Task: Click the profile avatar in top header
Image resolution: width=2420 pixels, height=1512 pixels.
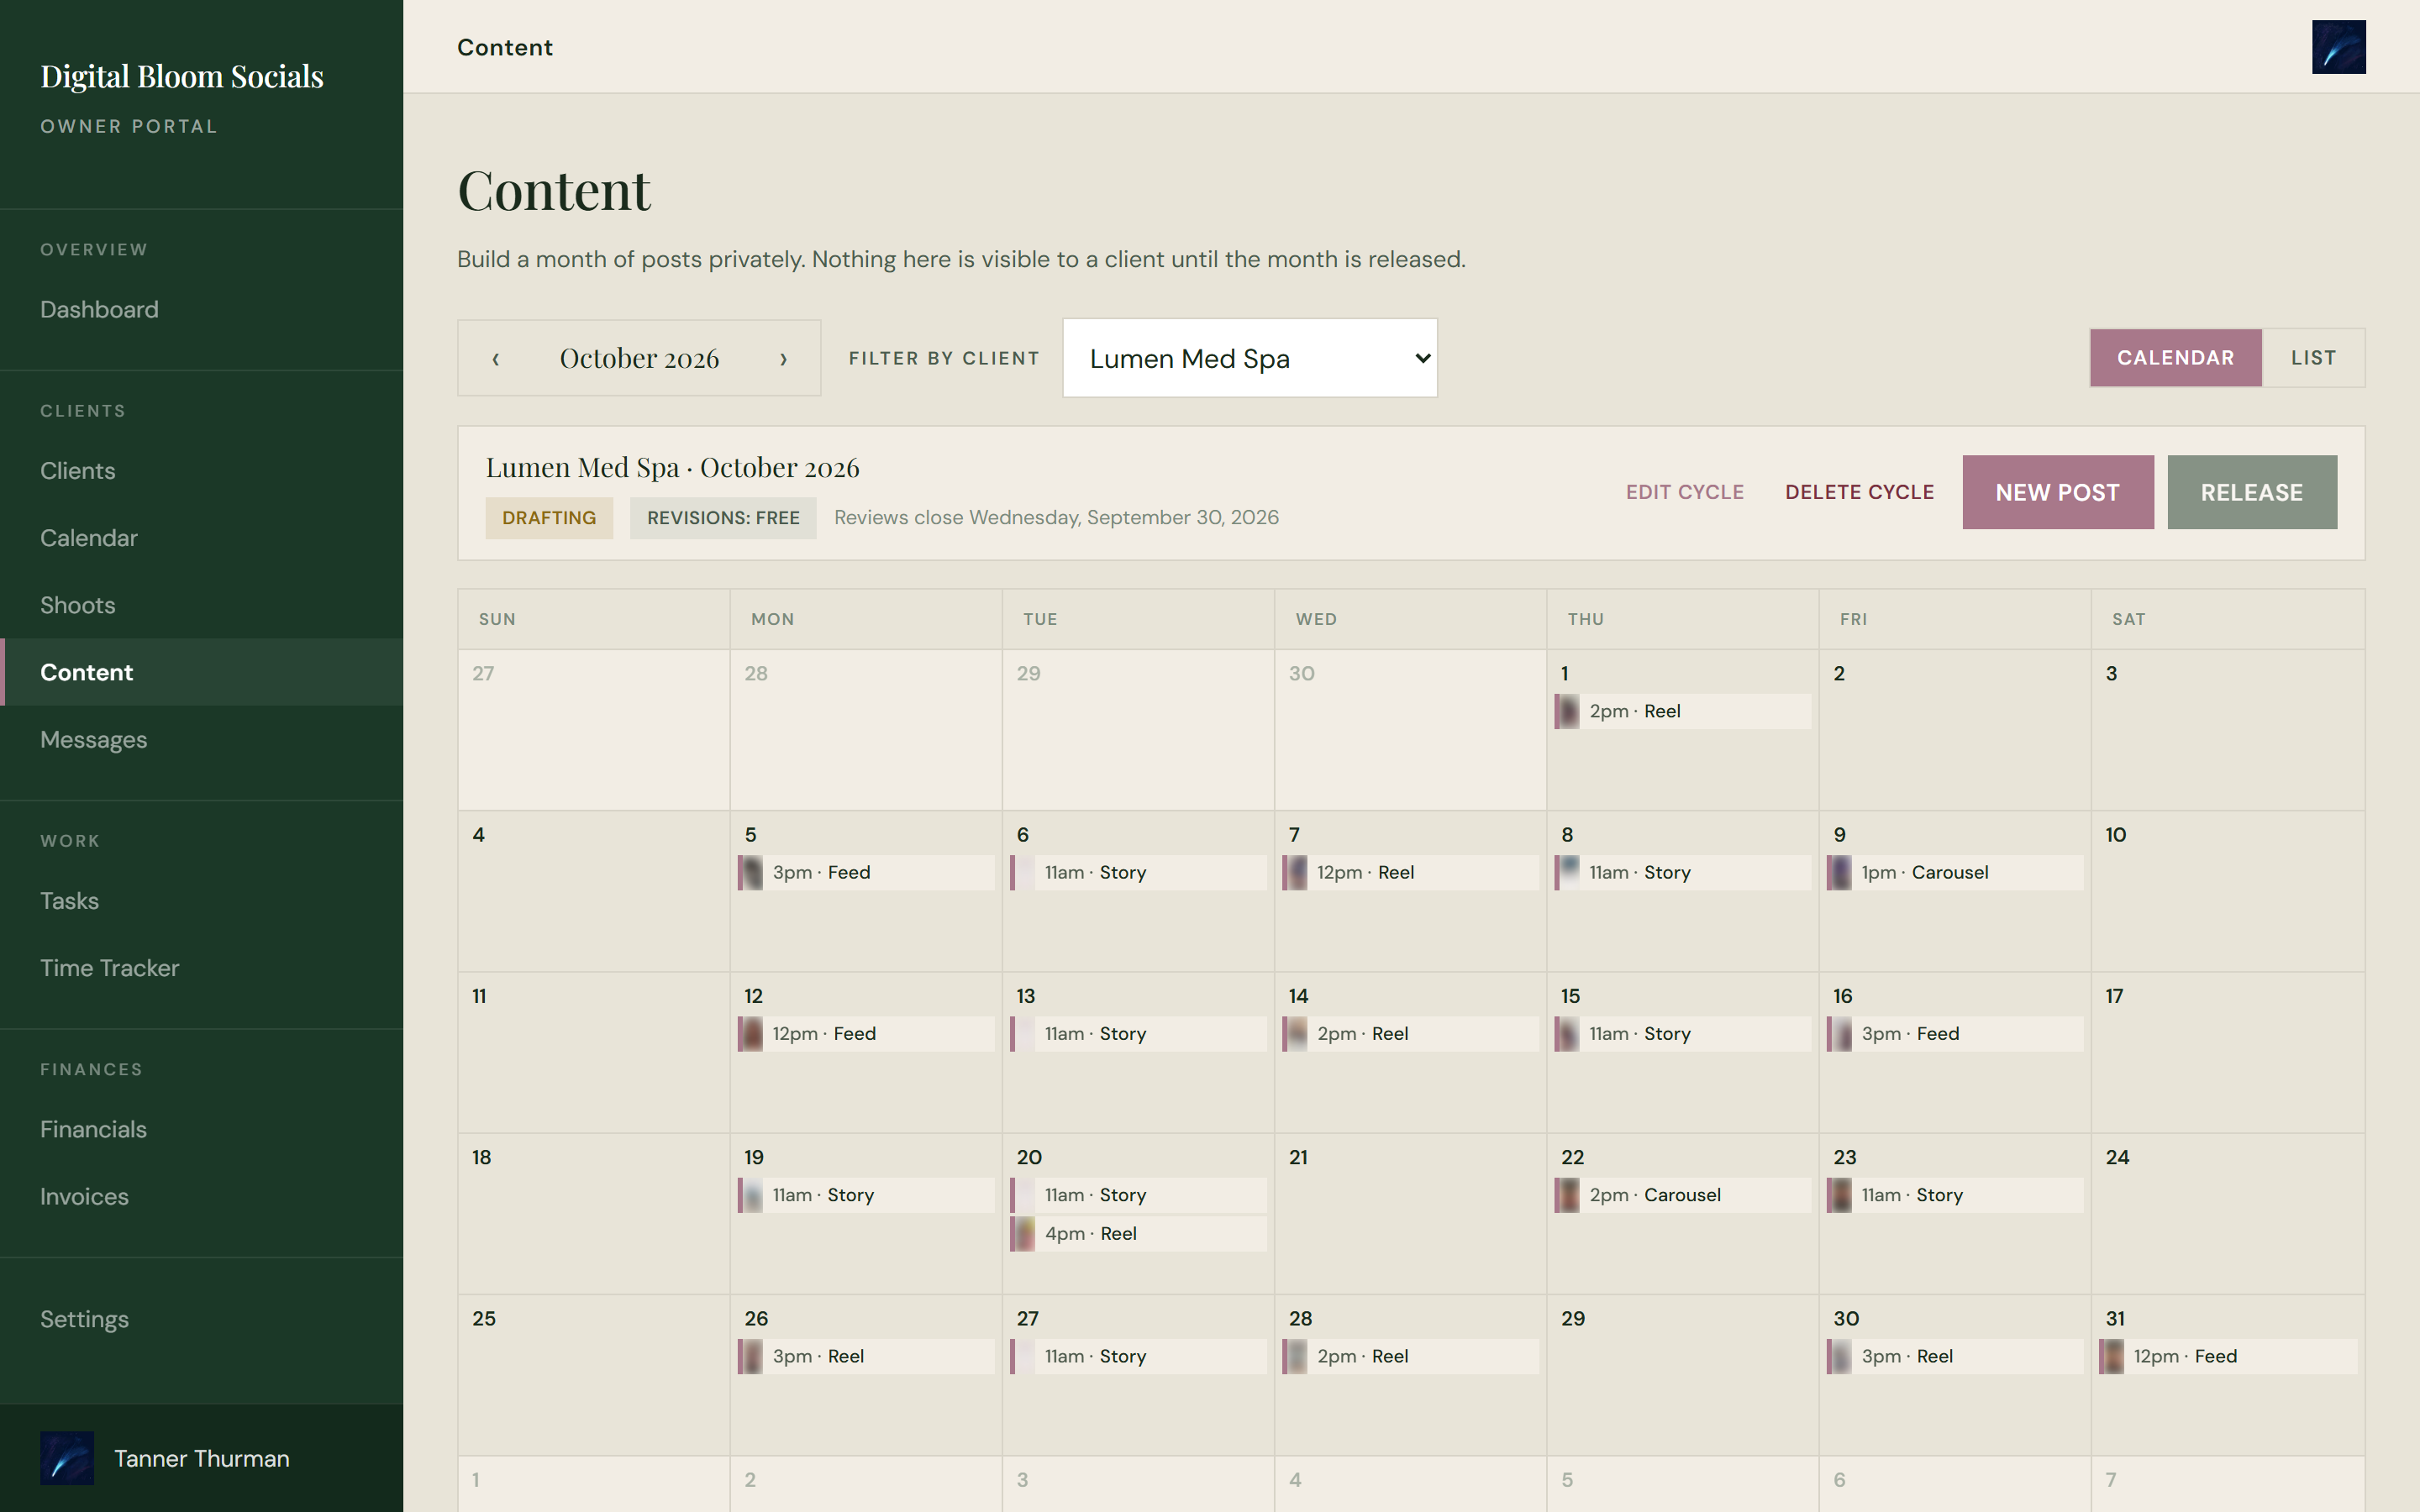Action: click(2338, 47)
